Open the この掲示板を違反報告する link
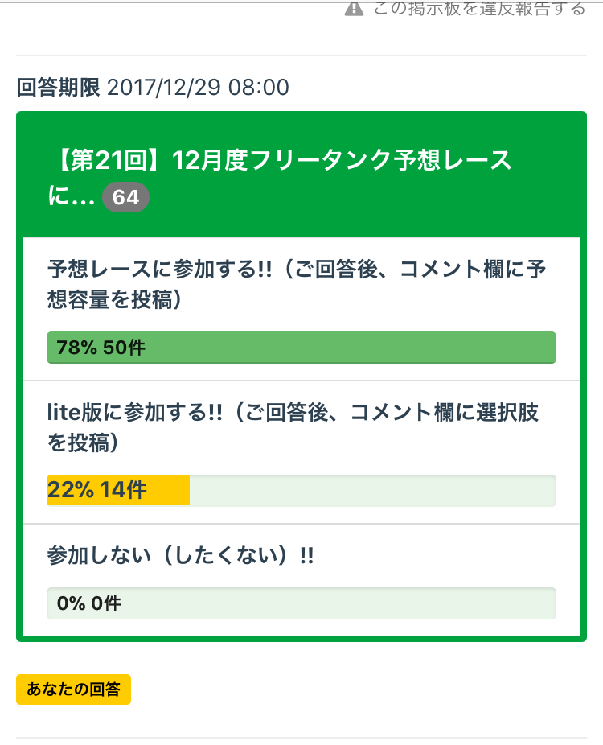 coord(479,9)
